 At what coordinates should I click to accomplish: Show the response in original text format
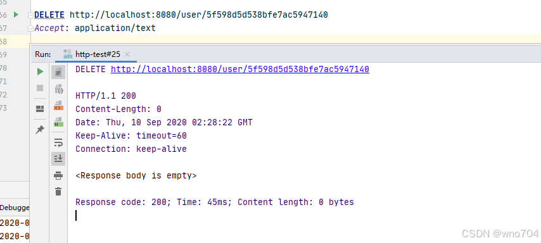click(58, 72)
